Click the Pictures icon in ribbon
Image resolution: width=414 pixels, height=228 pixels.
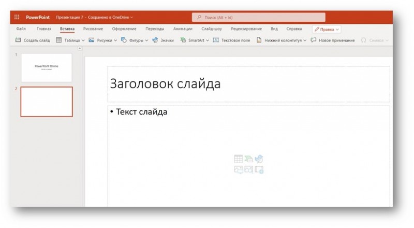point(92,40)
